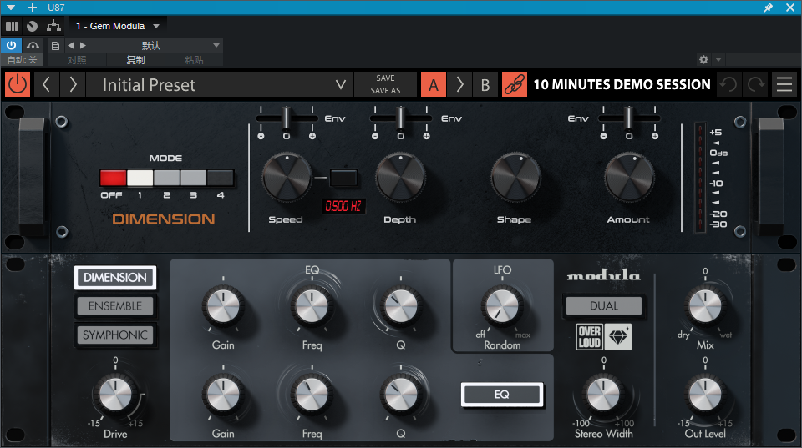Click the redo arrow icon
This screenshot has height=448, width=802.
(756, 84)
